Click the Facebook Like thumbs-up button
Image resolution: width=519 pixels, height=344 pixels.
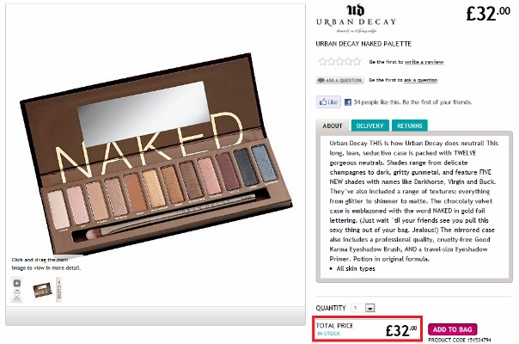coord(328,102)
